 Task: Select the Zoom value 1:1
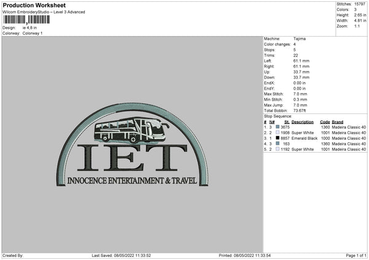357,26
